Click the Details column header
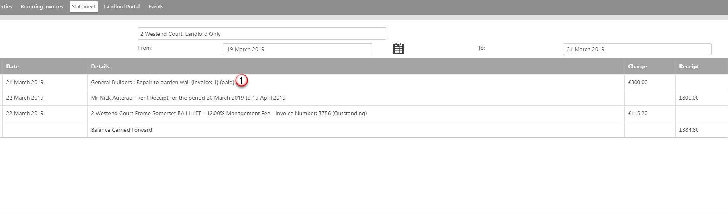Image resolution: width=728 pixels, height=220 pixels. click(100, 66)
